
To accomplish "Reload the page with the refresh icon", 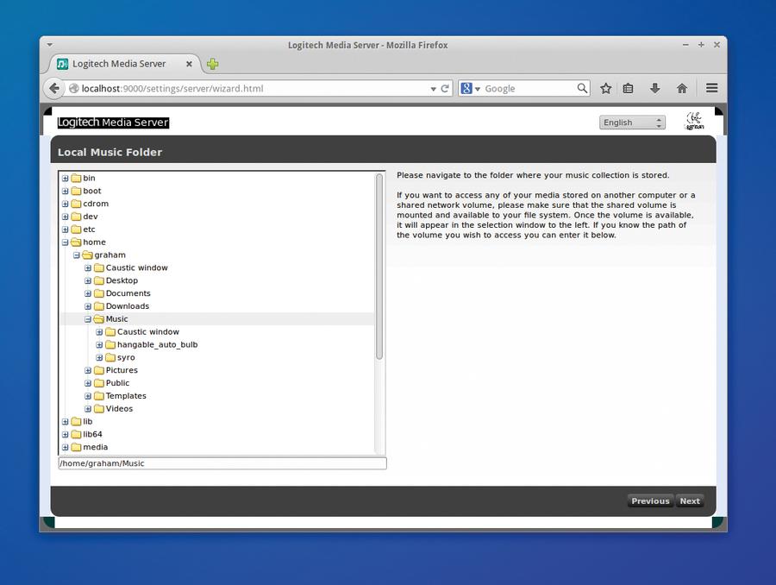I will pyautogui.click(x=445, y=88).
